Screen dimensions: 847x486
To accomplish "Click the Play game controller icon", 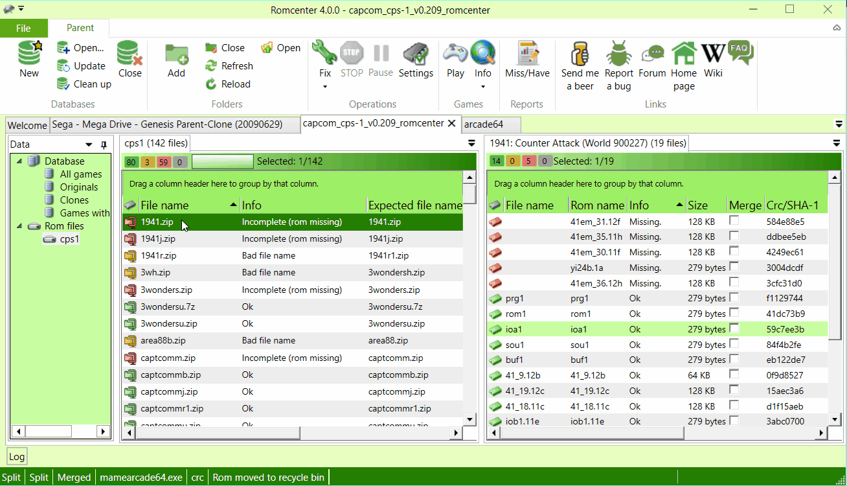I will pyautogui.click(x=455, y=52).
